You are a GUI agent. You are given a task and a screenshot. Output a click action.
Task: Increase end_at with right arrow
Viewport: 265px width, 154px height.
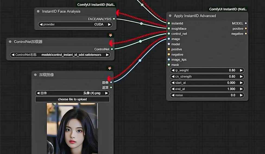241,89
